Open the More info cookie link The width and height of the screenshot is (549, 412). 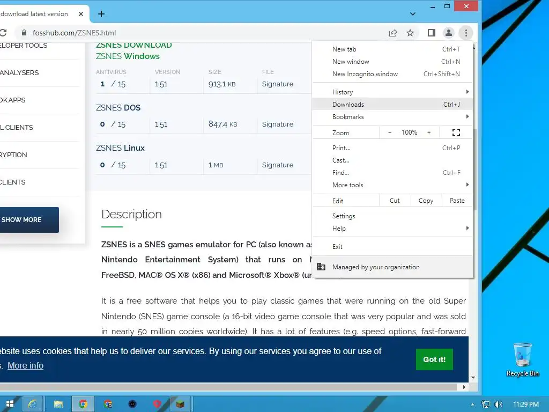pyautogui.click(x=26, y=365)
